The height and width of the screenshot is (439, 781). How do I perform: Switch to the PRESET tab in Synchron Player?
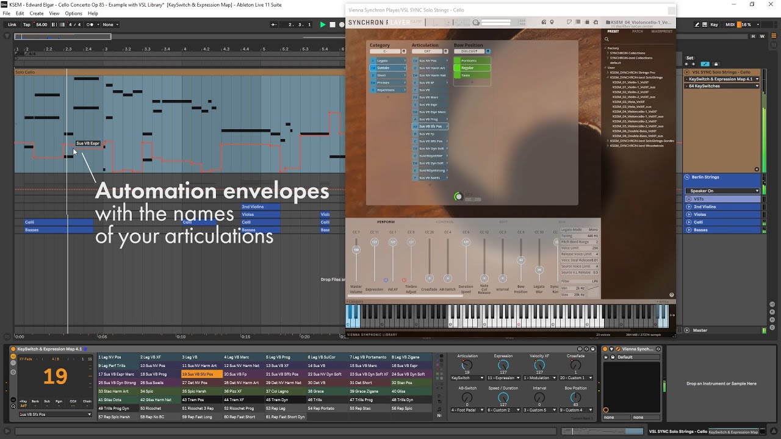click(x=613, y=31)
